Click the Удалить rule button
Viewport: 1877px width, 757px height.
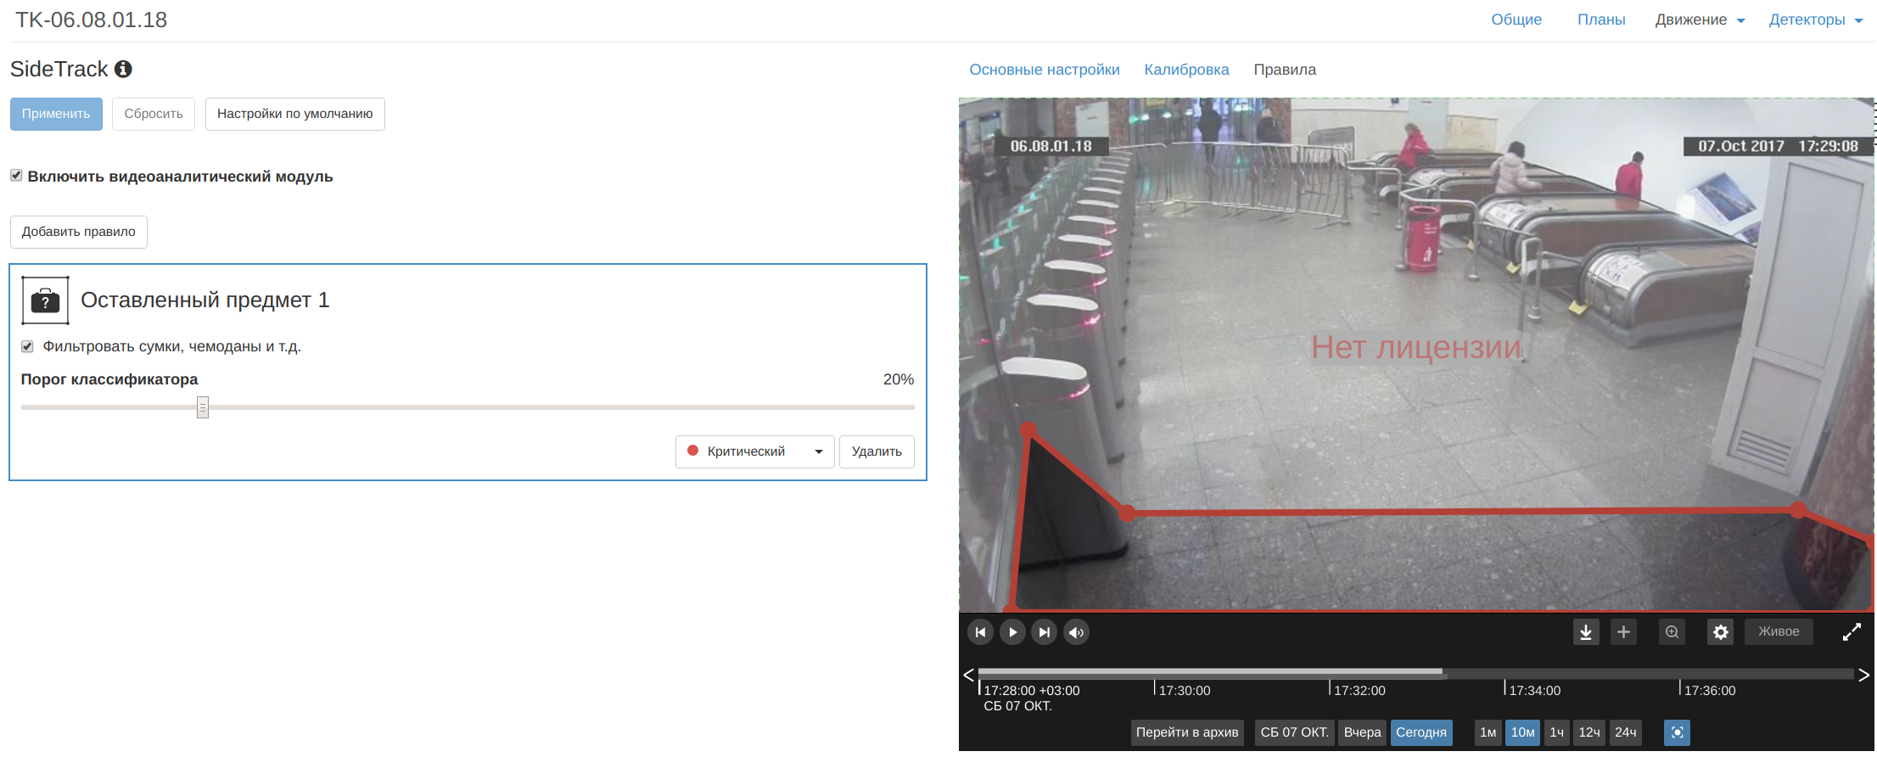(877, 451)
